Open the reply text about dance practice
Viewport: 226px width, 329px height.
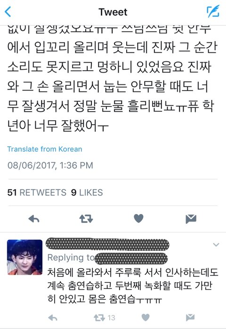coord(133,286)
